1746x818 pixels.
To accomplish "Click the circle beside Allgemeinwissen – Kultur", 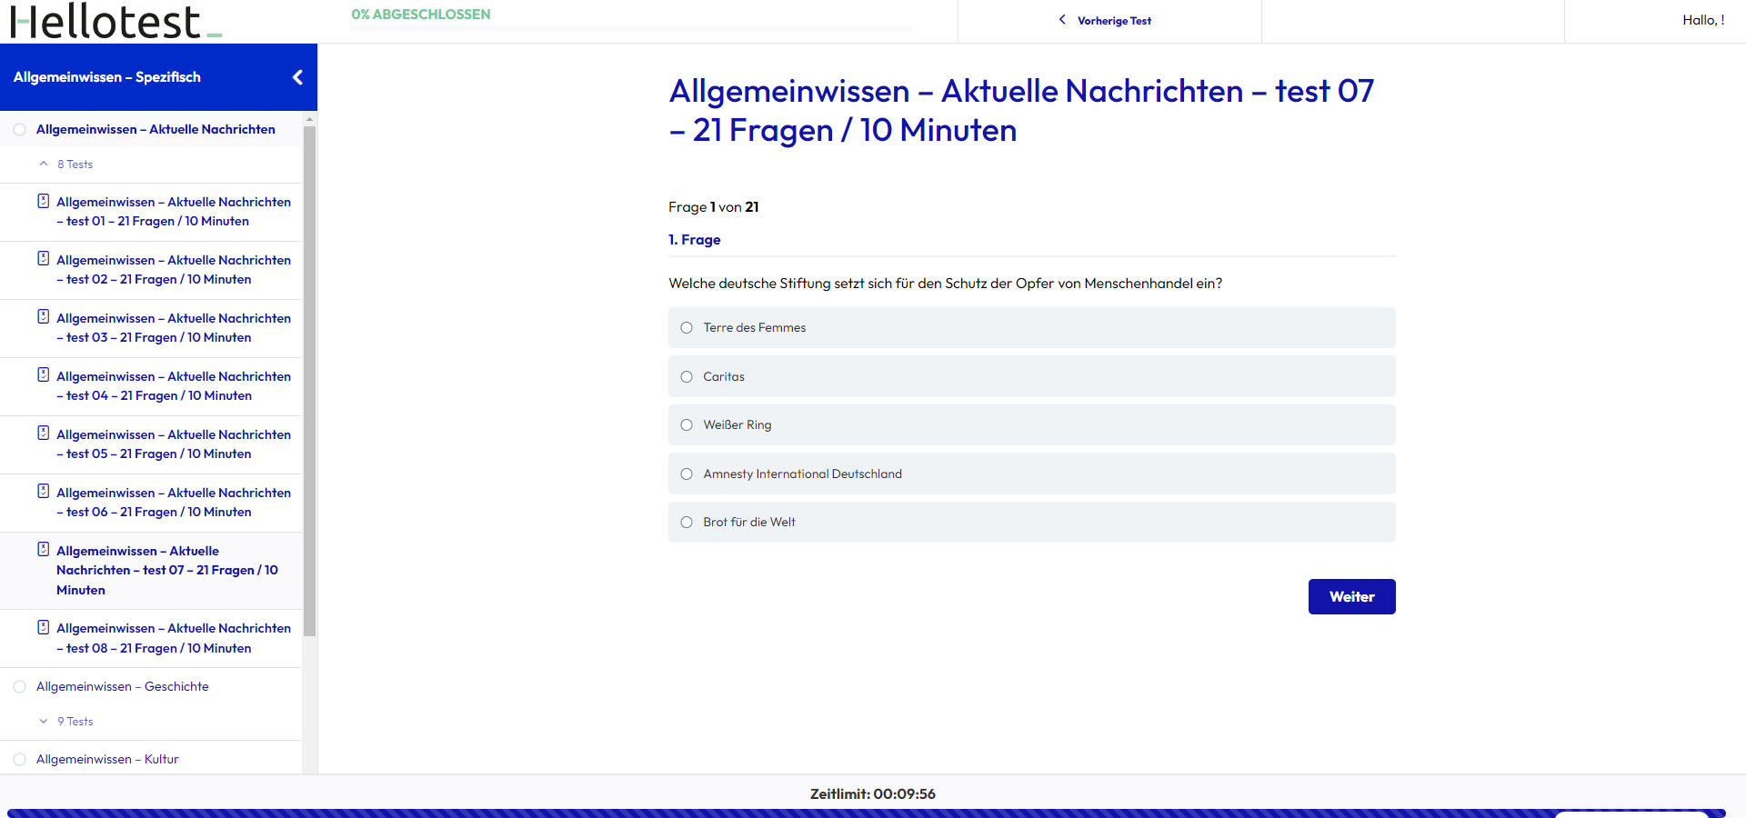I will coord(20,760).
